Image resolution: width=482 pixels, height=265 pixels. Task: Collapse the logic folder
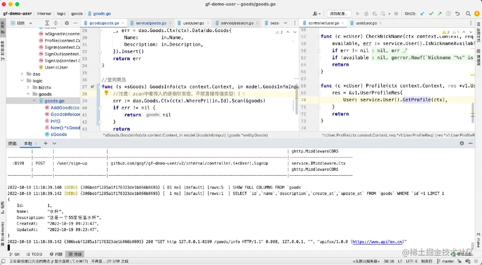pyautogui.click(x=22, y=81)
